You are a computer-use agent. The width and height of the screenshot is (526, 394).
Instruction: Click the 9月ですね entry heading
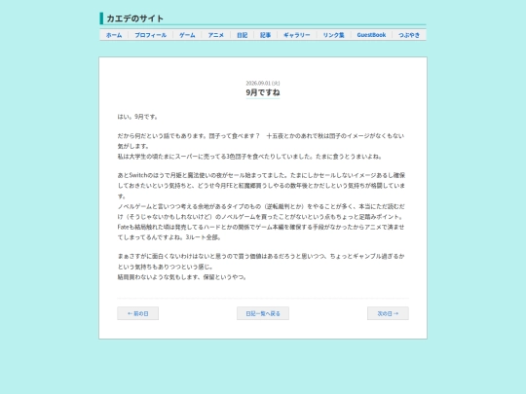click(263, 92)
